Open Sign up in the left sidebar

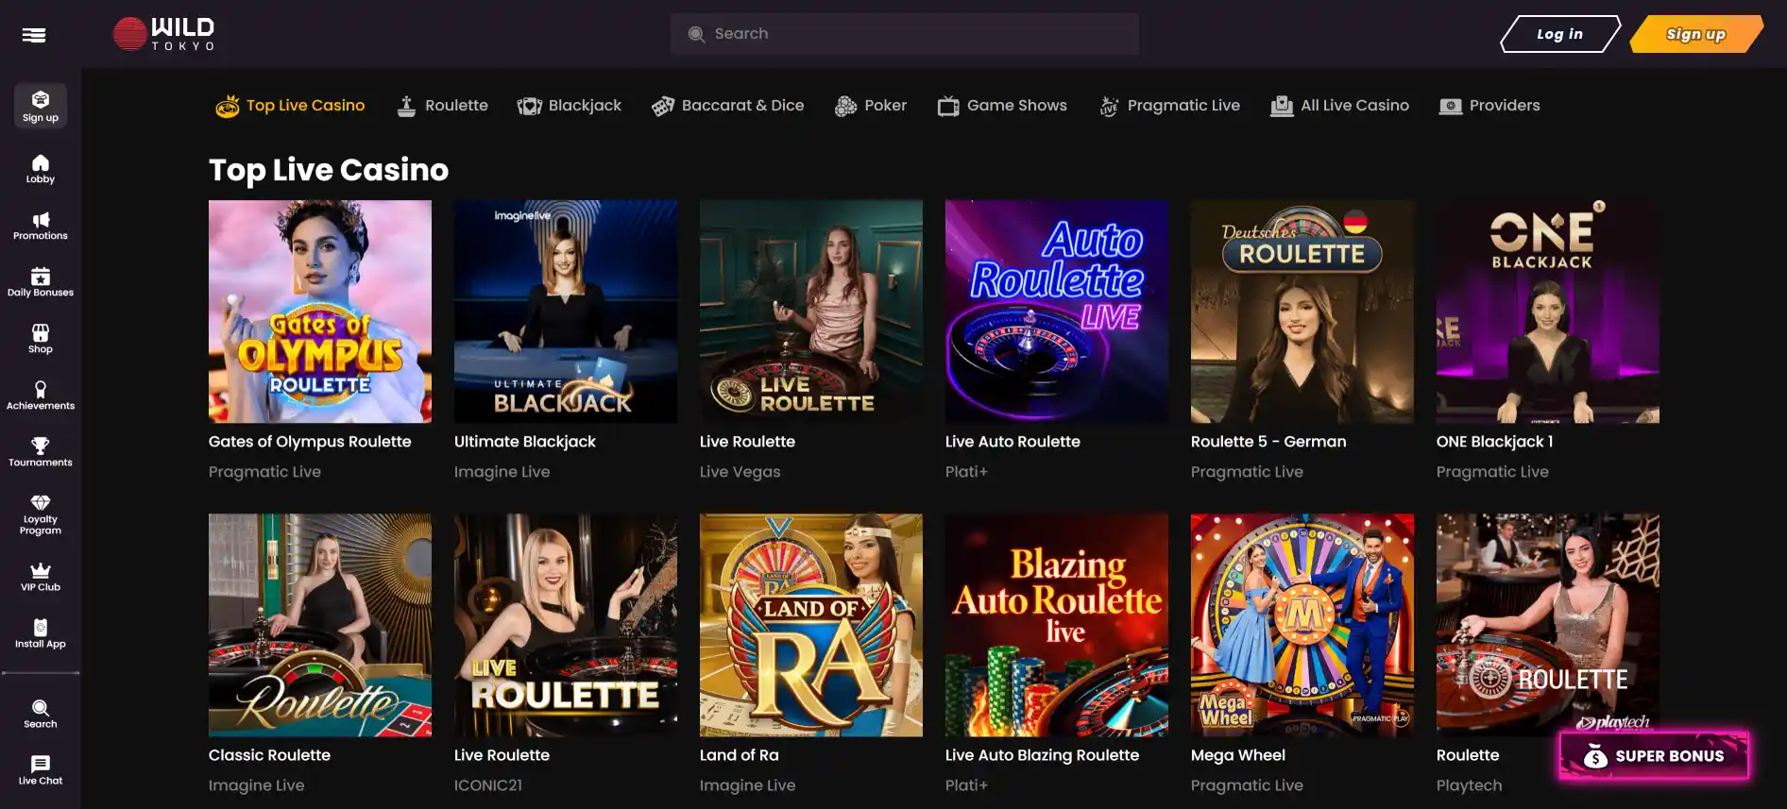click(41, 106)
